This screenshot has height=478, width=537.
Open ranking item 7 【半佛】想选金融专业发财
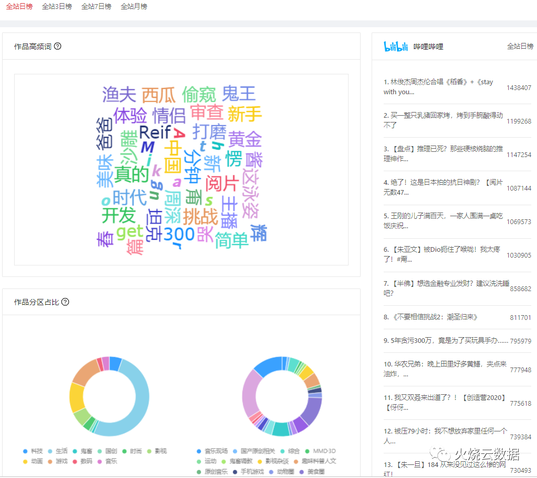[x=457, y=288]
